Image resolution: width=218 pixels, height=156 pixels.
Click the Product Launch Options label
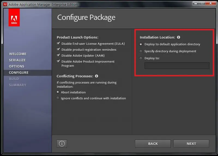point(78,37)
